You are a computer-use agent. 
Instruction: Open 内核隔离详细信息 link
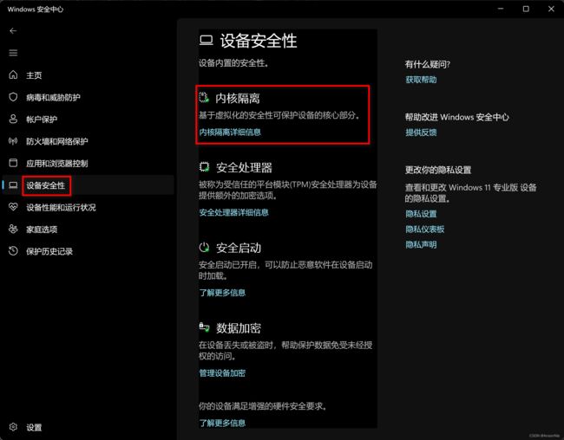[x=230, y=133]
